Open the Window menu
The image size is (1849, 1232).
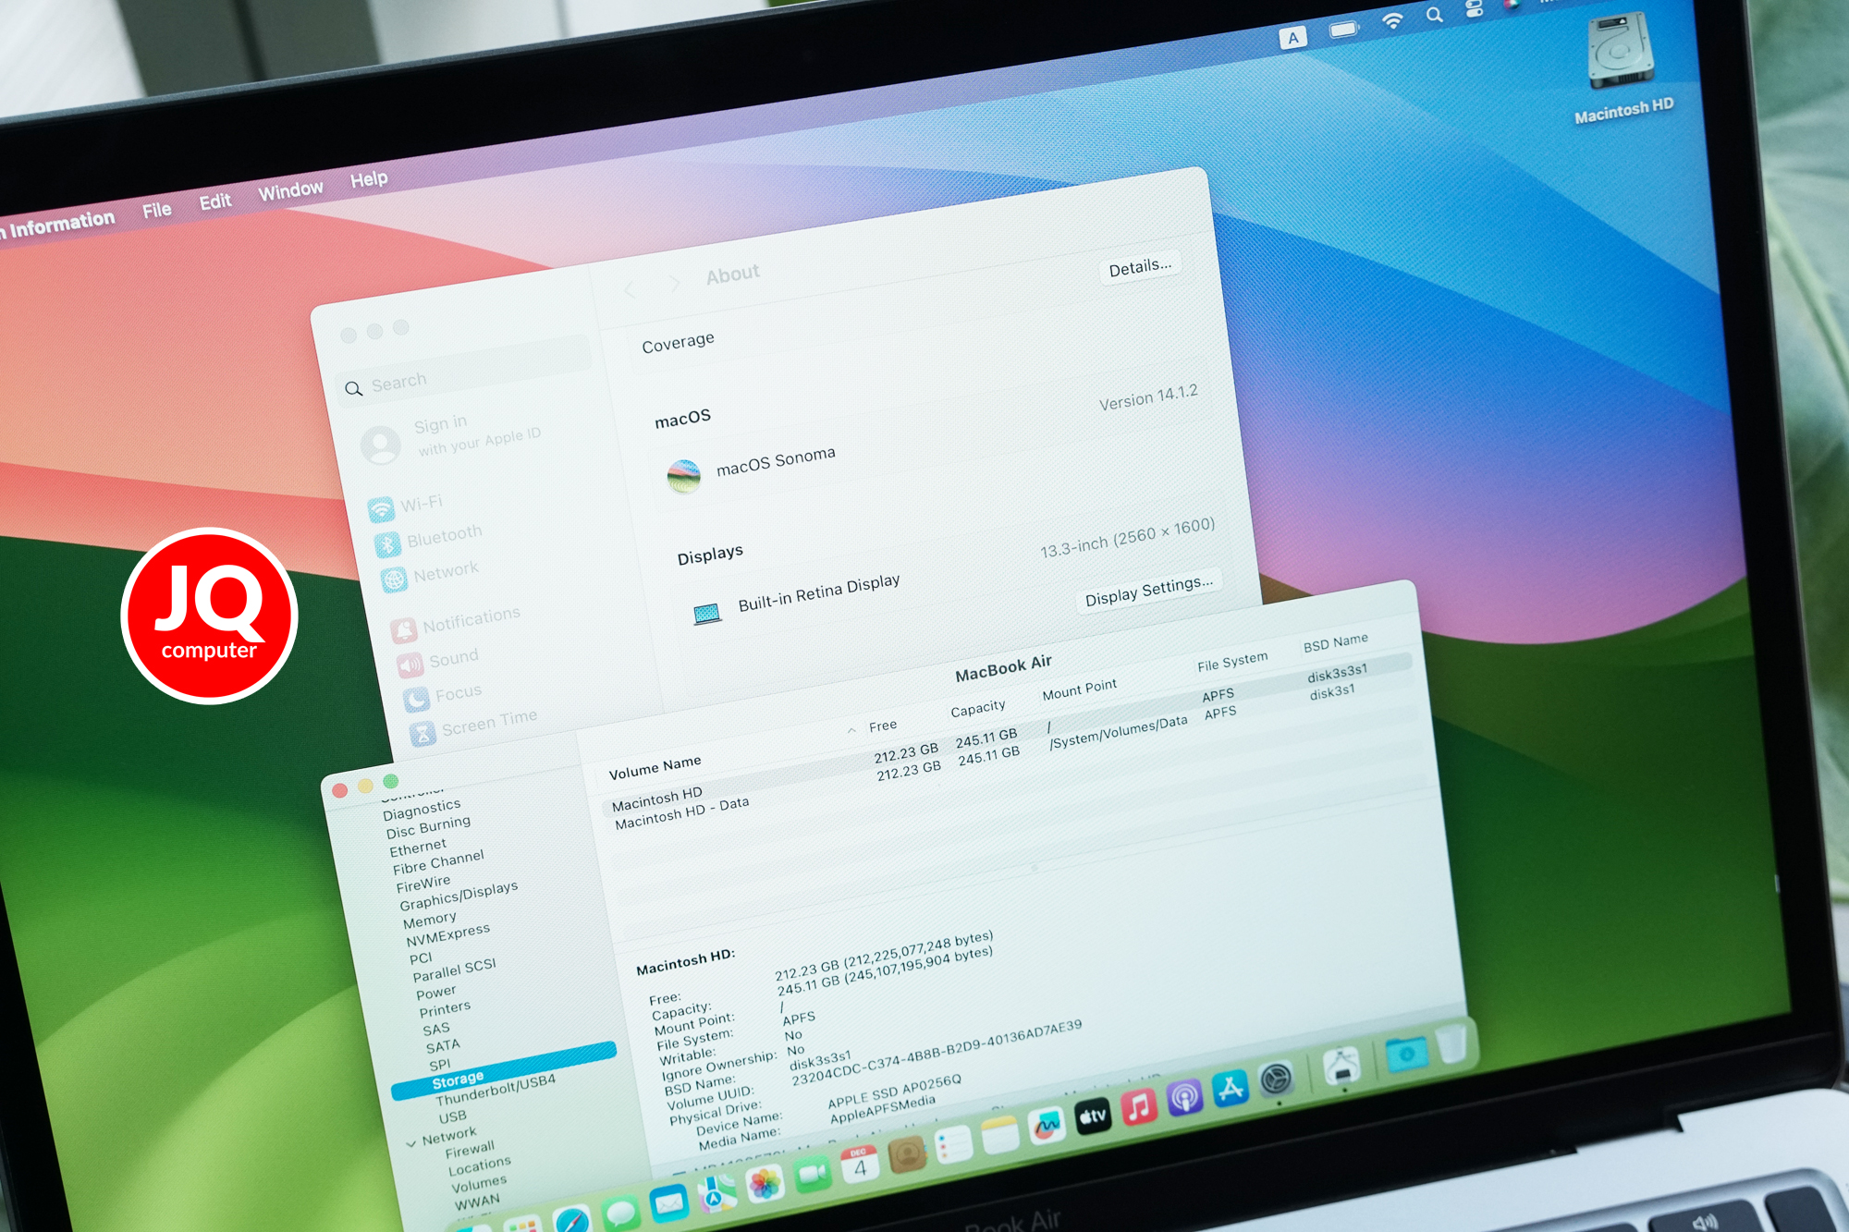(x=290, y=190)
